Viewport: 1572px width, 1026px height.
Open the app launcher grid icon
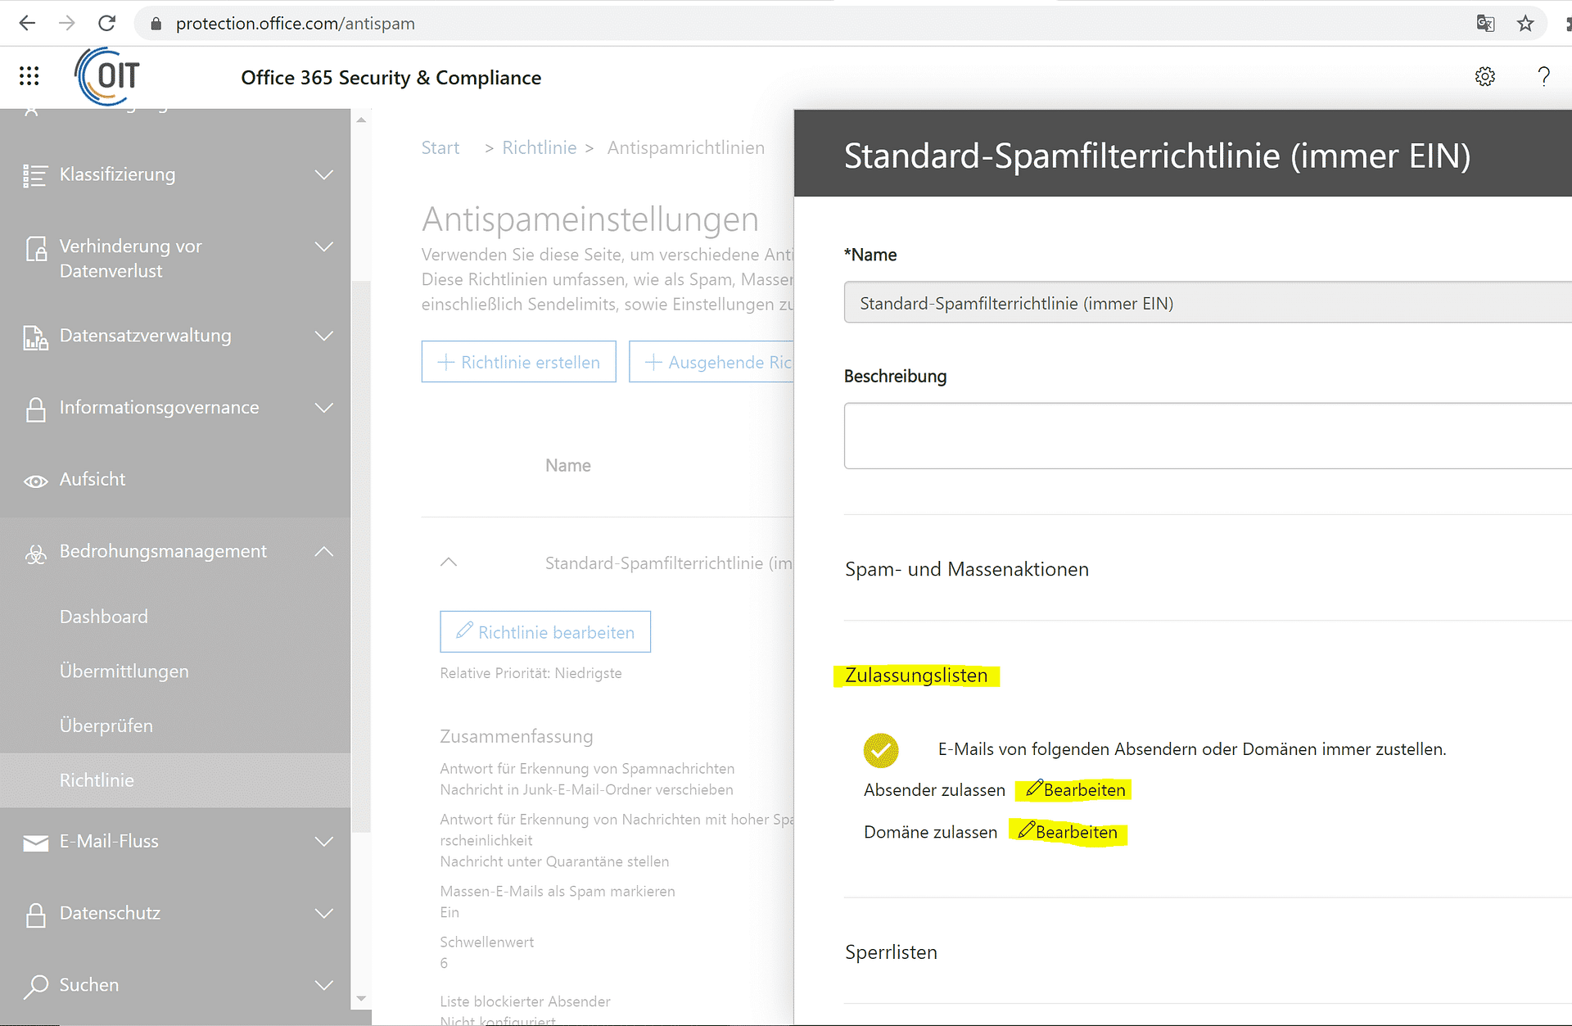(29, 76)
